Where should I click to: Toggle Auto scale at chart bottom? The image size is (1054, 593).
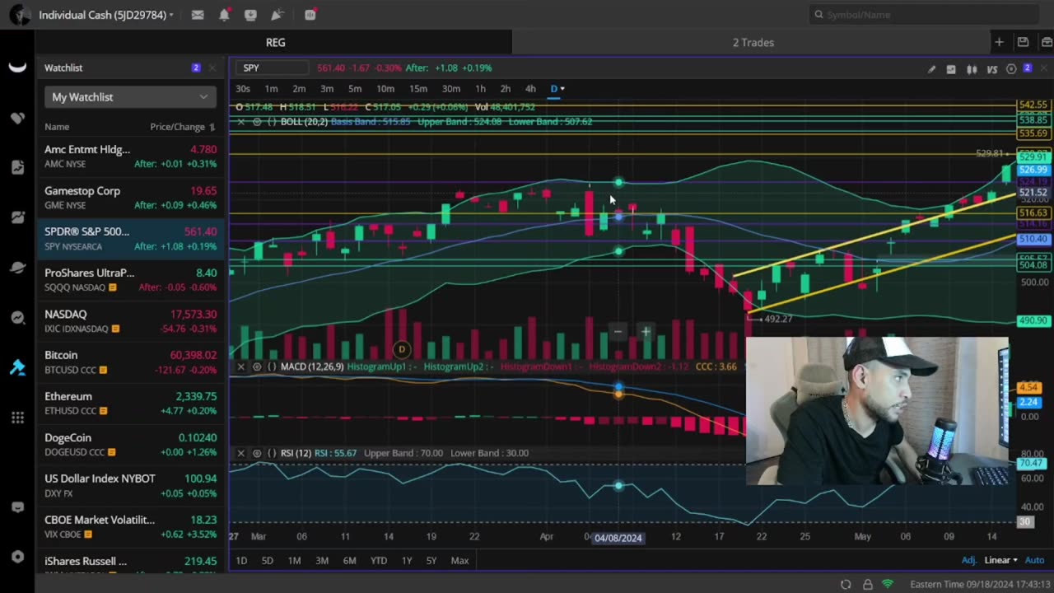1035,560
